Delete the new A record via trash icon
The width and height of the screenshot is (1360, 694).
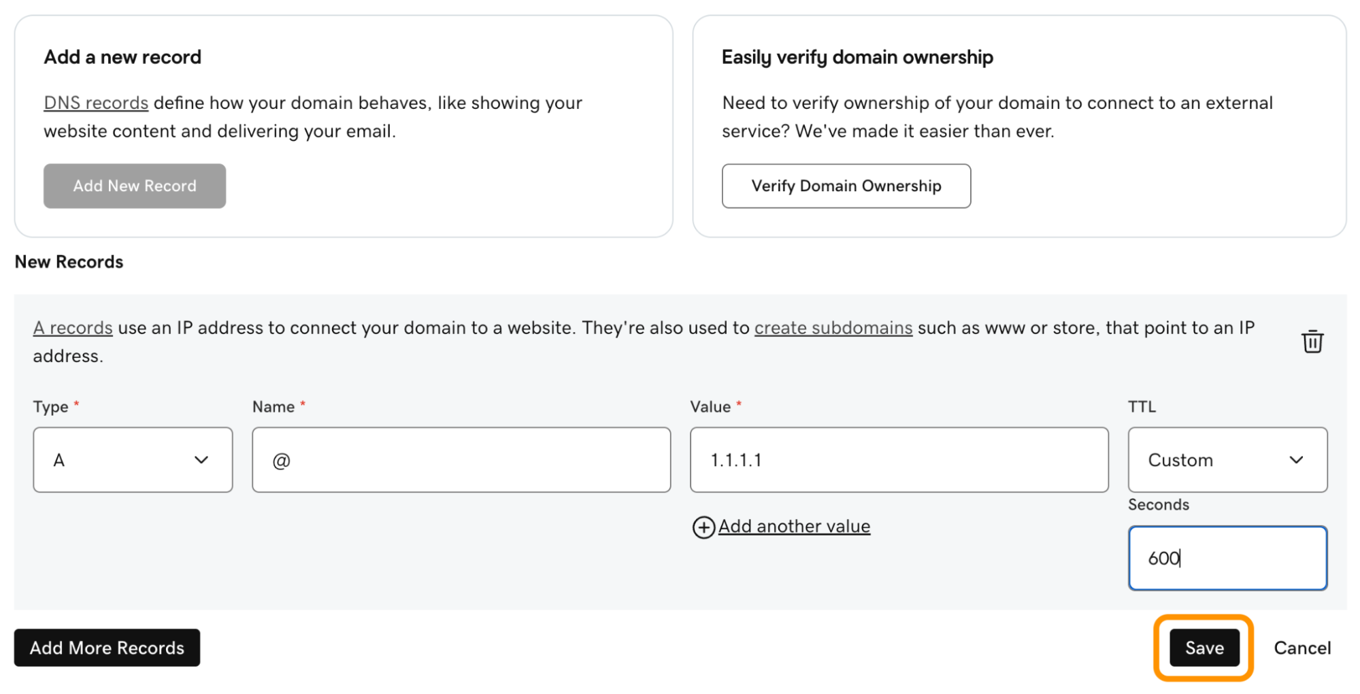pyautogui.click(x=1312, y=341)
